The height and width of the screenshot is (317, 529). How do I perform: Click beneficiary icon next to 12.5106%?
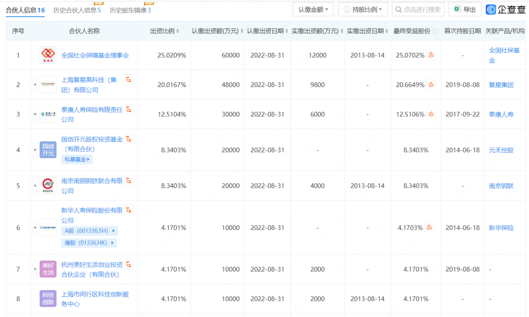pos(431,114)
